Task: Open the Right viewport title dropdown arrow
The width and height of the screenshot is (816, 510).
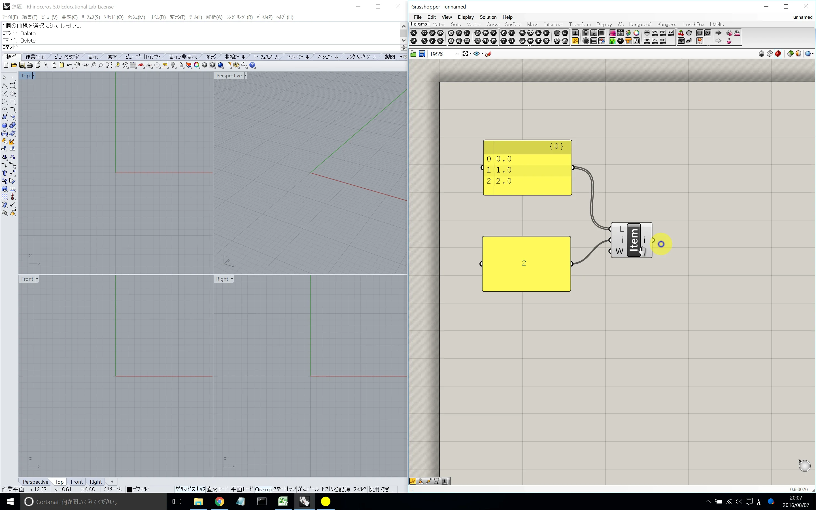Action: coord(232,279)
